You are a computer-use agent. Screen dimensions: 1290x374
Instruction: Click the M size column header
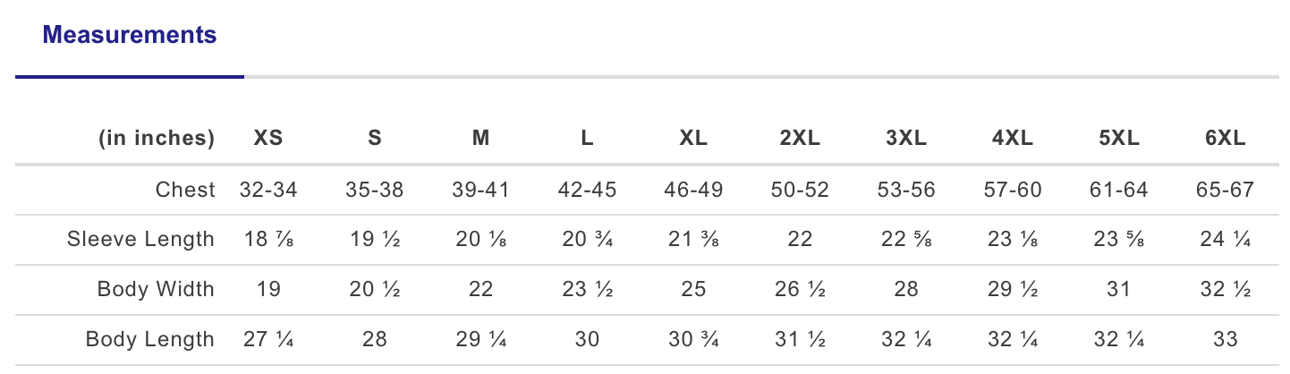480,139
